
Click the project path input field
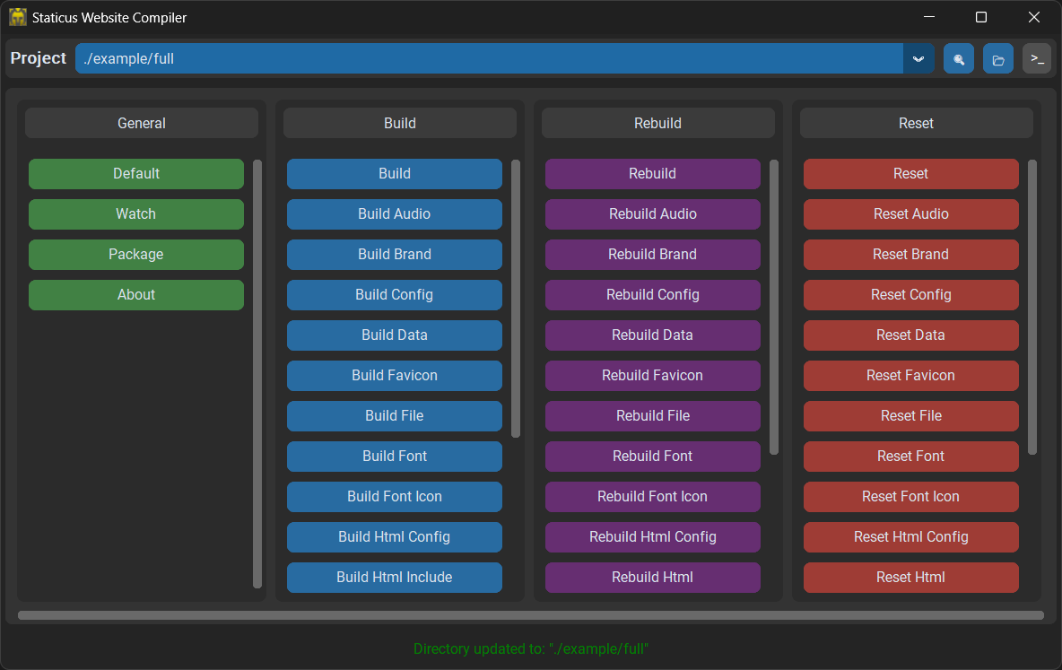tap(489, 59)
